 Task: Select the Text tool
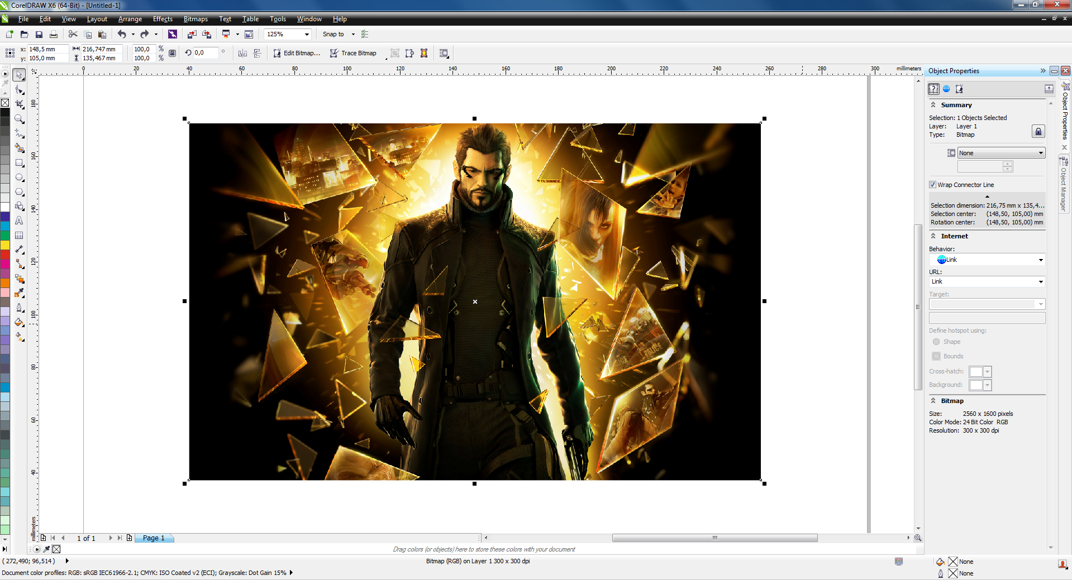(20, 221)
